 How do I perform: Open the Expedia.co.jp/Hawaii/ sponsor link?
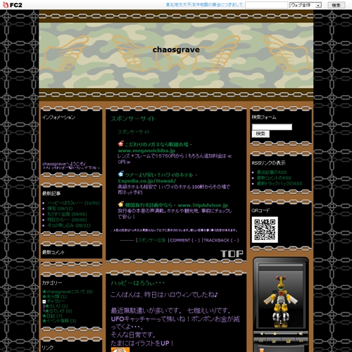coord(147,181)
